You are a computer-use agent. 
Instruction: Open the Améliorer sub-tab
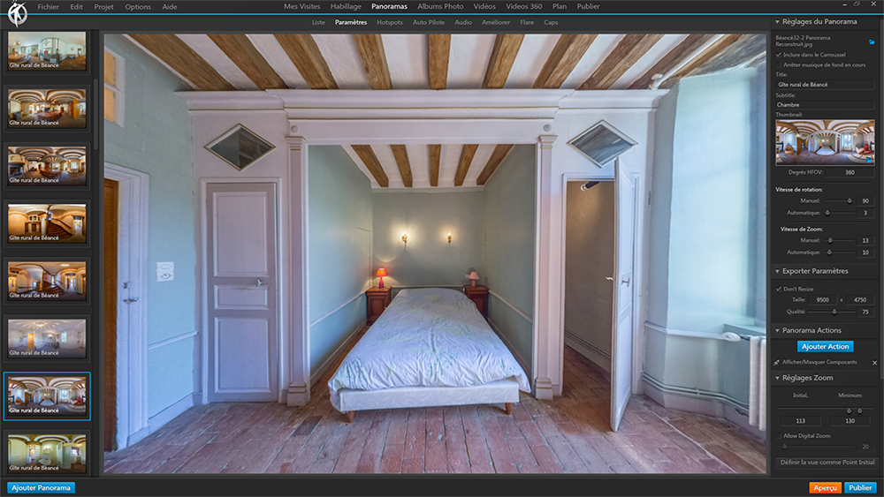point(496,23)
